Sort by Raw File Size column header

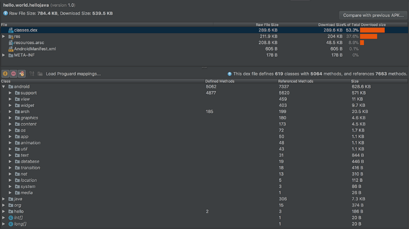(267, 25)
